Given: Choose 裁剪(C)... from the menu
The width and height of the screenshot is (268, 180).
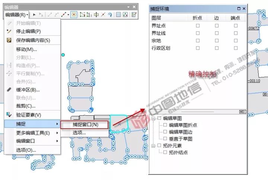Looking at the screenshot, I should click(x=32, y=106).
